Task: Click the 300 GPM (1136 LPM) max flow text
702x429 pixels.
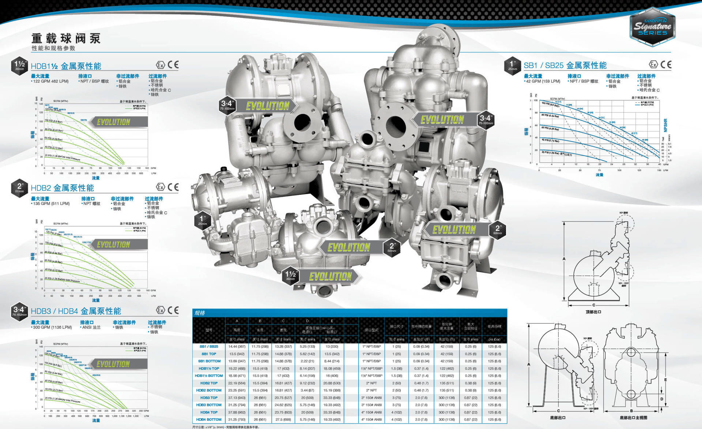Action: 52,327
